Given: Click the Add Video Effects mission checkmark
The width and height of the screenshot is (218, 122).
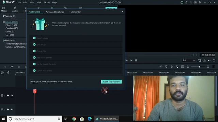Looking at the screenshot, I should click(34, 58).
